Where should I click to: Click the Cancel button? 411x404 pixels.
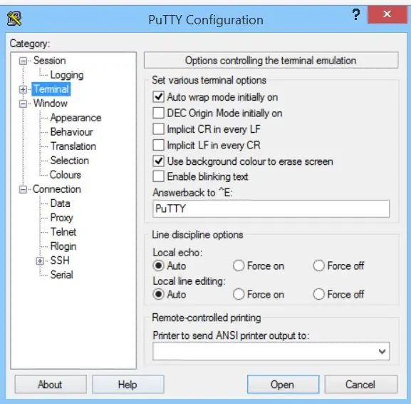click(360, 385)
